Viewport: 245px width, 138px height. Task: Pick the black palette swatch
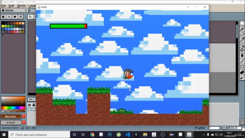(3, 23)
